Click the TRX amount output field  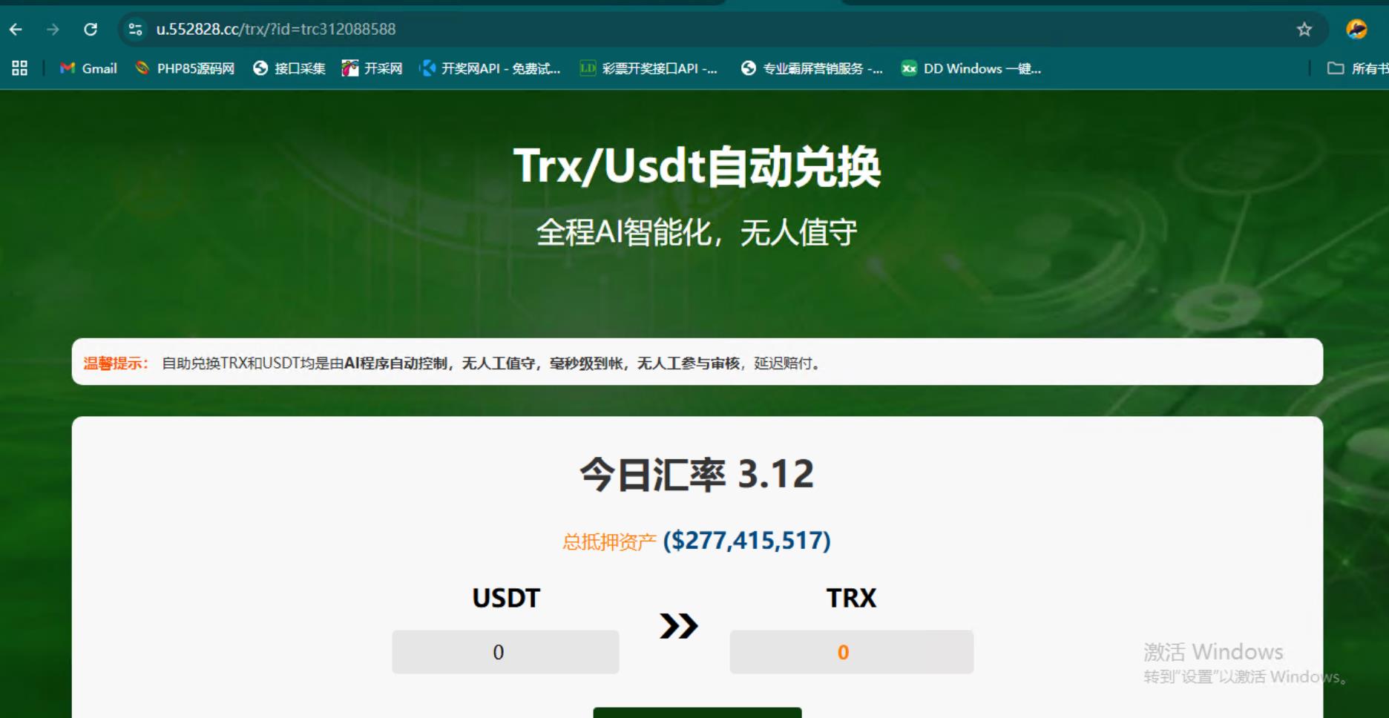tap(851, 652)
